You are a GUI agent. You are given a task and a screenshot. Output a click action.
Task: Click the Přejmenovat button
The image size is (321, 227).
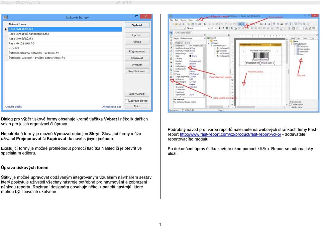137,51
